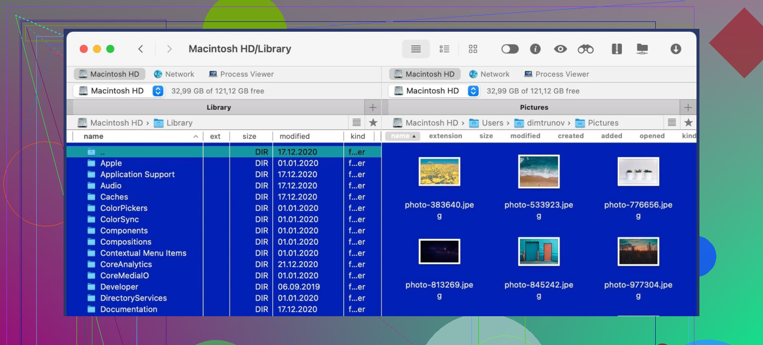Add new tab in left pane
Viewport: 763px width, 345px height.
pos(373,107)
